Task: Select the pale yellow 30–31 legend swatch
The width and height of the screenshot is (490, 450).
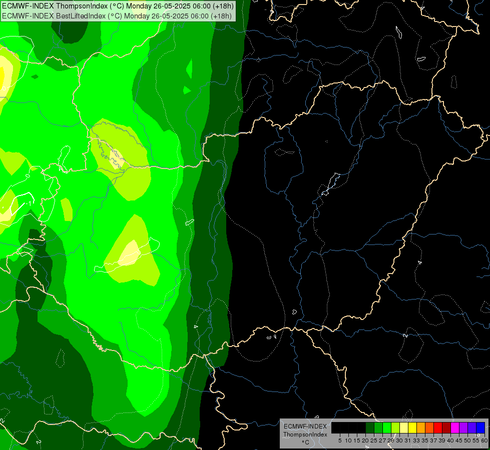Action: click(404, 427)
